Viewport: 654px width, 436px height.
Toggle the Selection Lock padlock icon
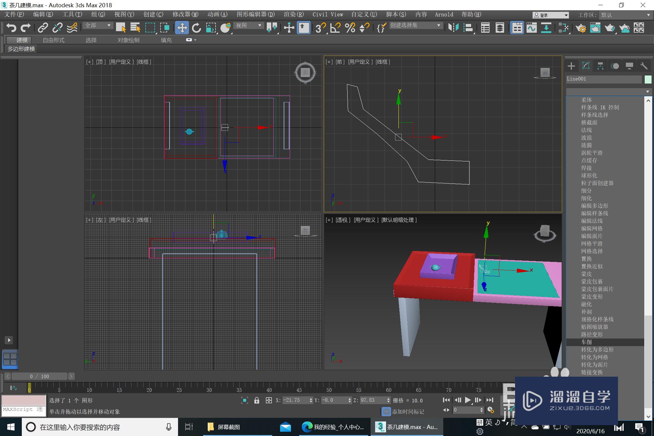(257, 400)
